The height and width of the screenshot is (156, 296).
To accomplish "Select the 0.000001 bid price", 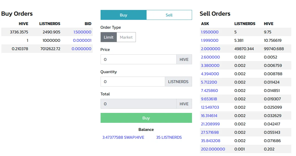I will (82, 41).
